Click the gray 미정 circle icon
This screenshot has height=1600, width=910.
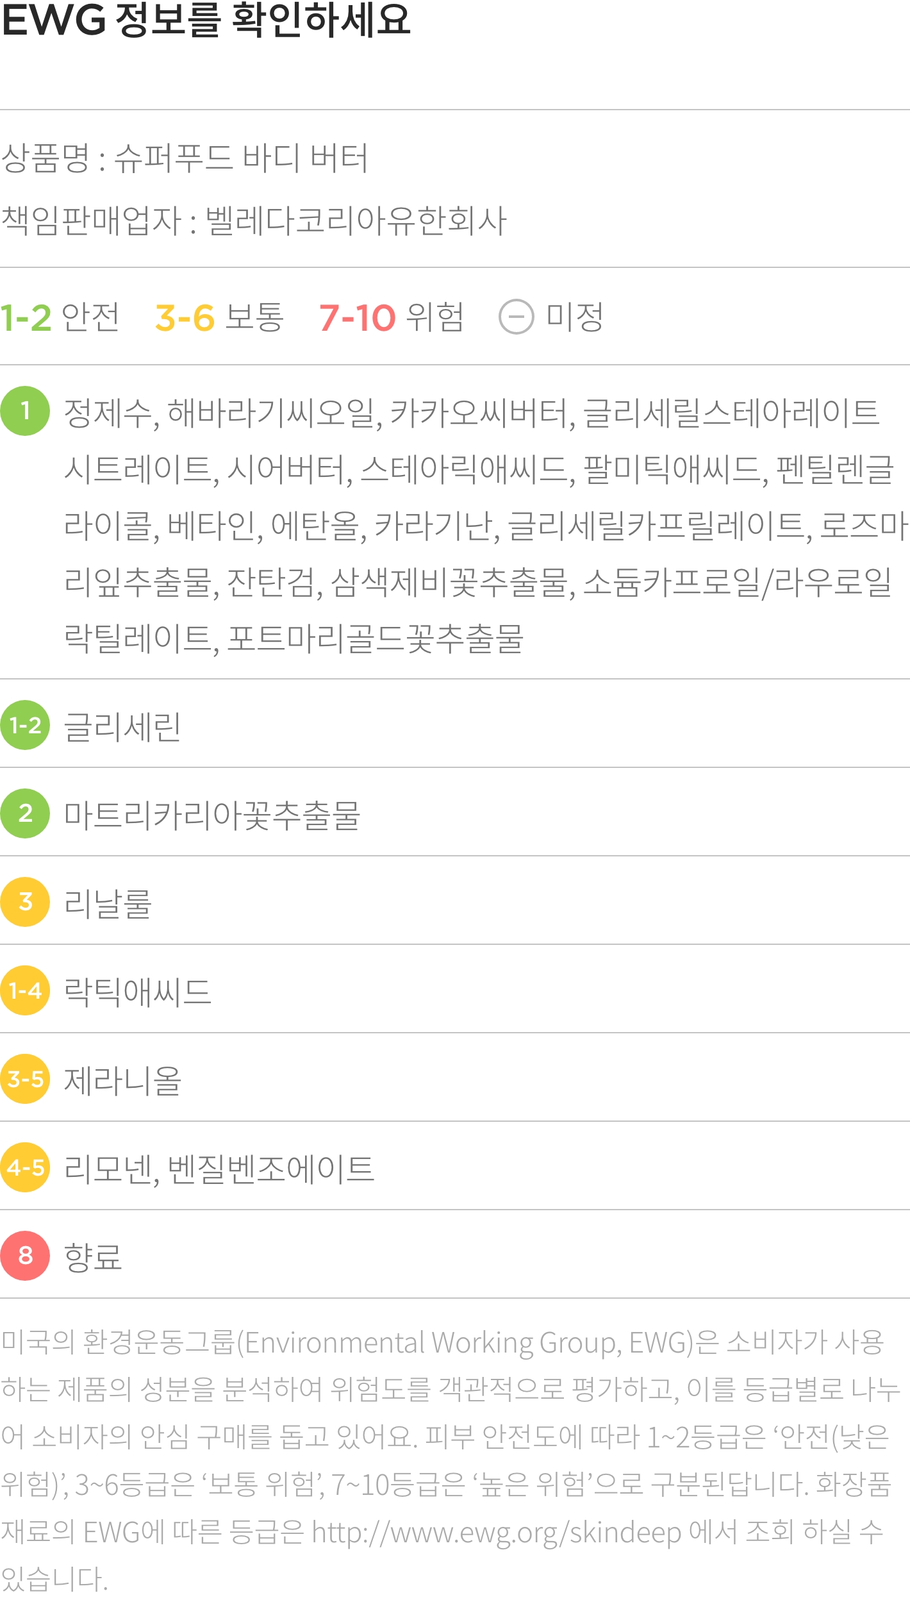tap(517, 317)
